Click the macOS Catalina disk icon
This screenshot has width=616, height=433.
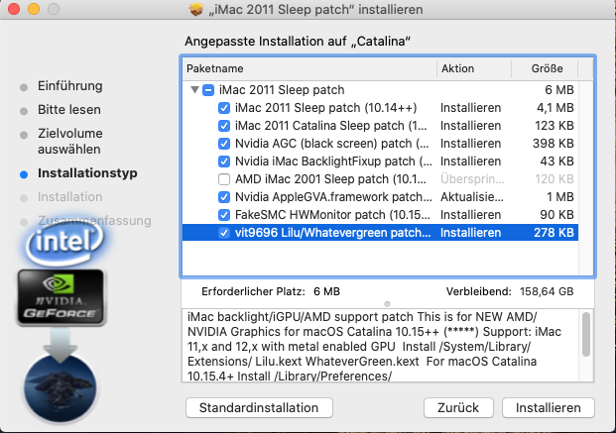(x=61, y=388)
